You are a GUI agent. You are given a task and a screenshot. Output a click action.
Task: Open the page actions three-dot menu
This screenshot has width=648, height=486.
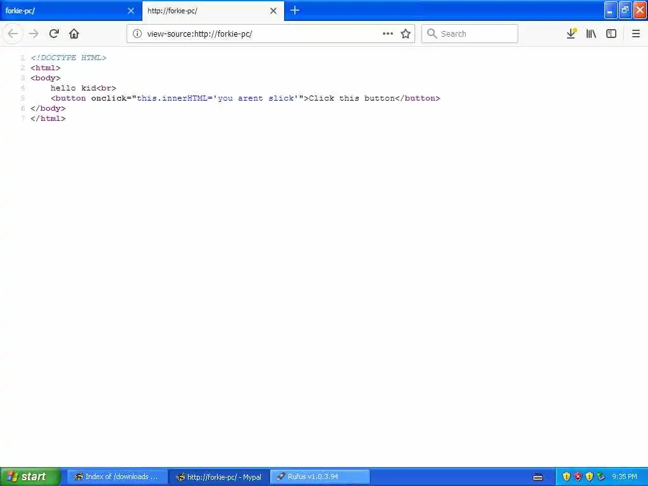388,34
